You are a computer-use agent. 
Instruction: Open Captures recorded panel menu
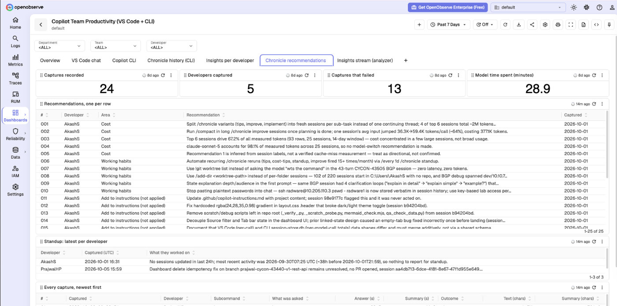point(171,75)
